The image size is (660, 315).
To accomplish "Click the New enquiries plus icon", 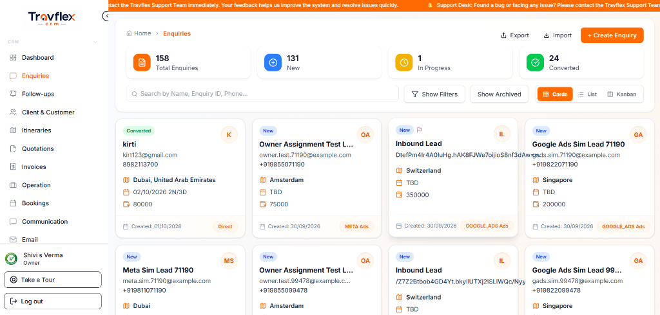I will (273, 62).
